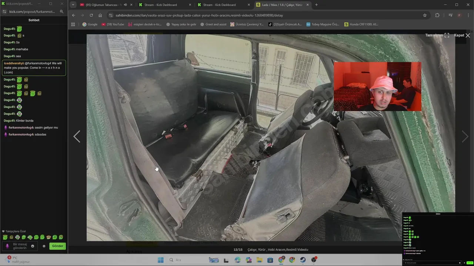Click the Sohbet chat header

click(34, 20)
